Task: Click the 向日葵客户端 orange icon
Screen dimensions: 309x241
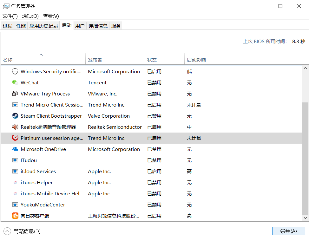Action: pyautogui.click(x=15, y=216)
